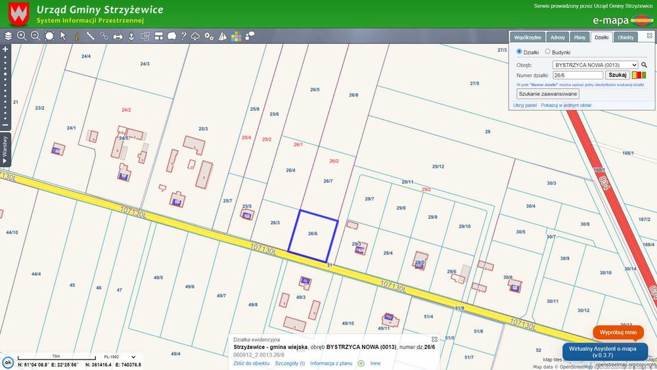The image size is (657, 370).
Task: Click the street view person icon
Action: click(131, 36)
